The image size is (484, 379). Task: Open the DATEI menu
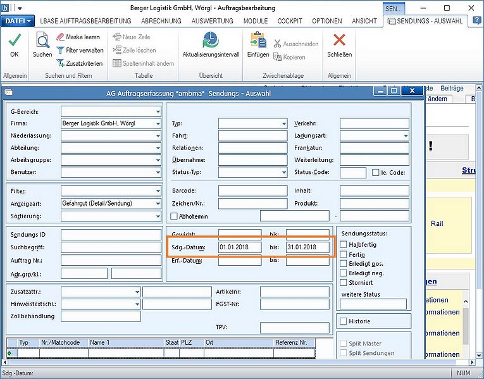coord(18,21)
